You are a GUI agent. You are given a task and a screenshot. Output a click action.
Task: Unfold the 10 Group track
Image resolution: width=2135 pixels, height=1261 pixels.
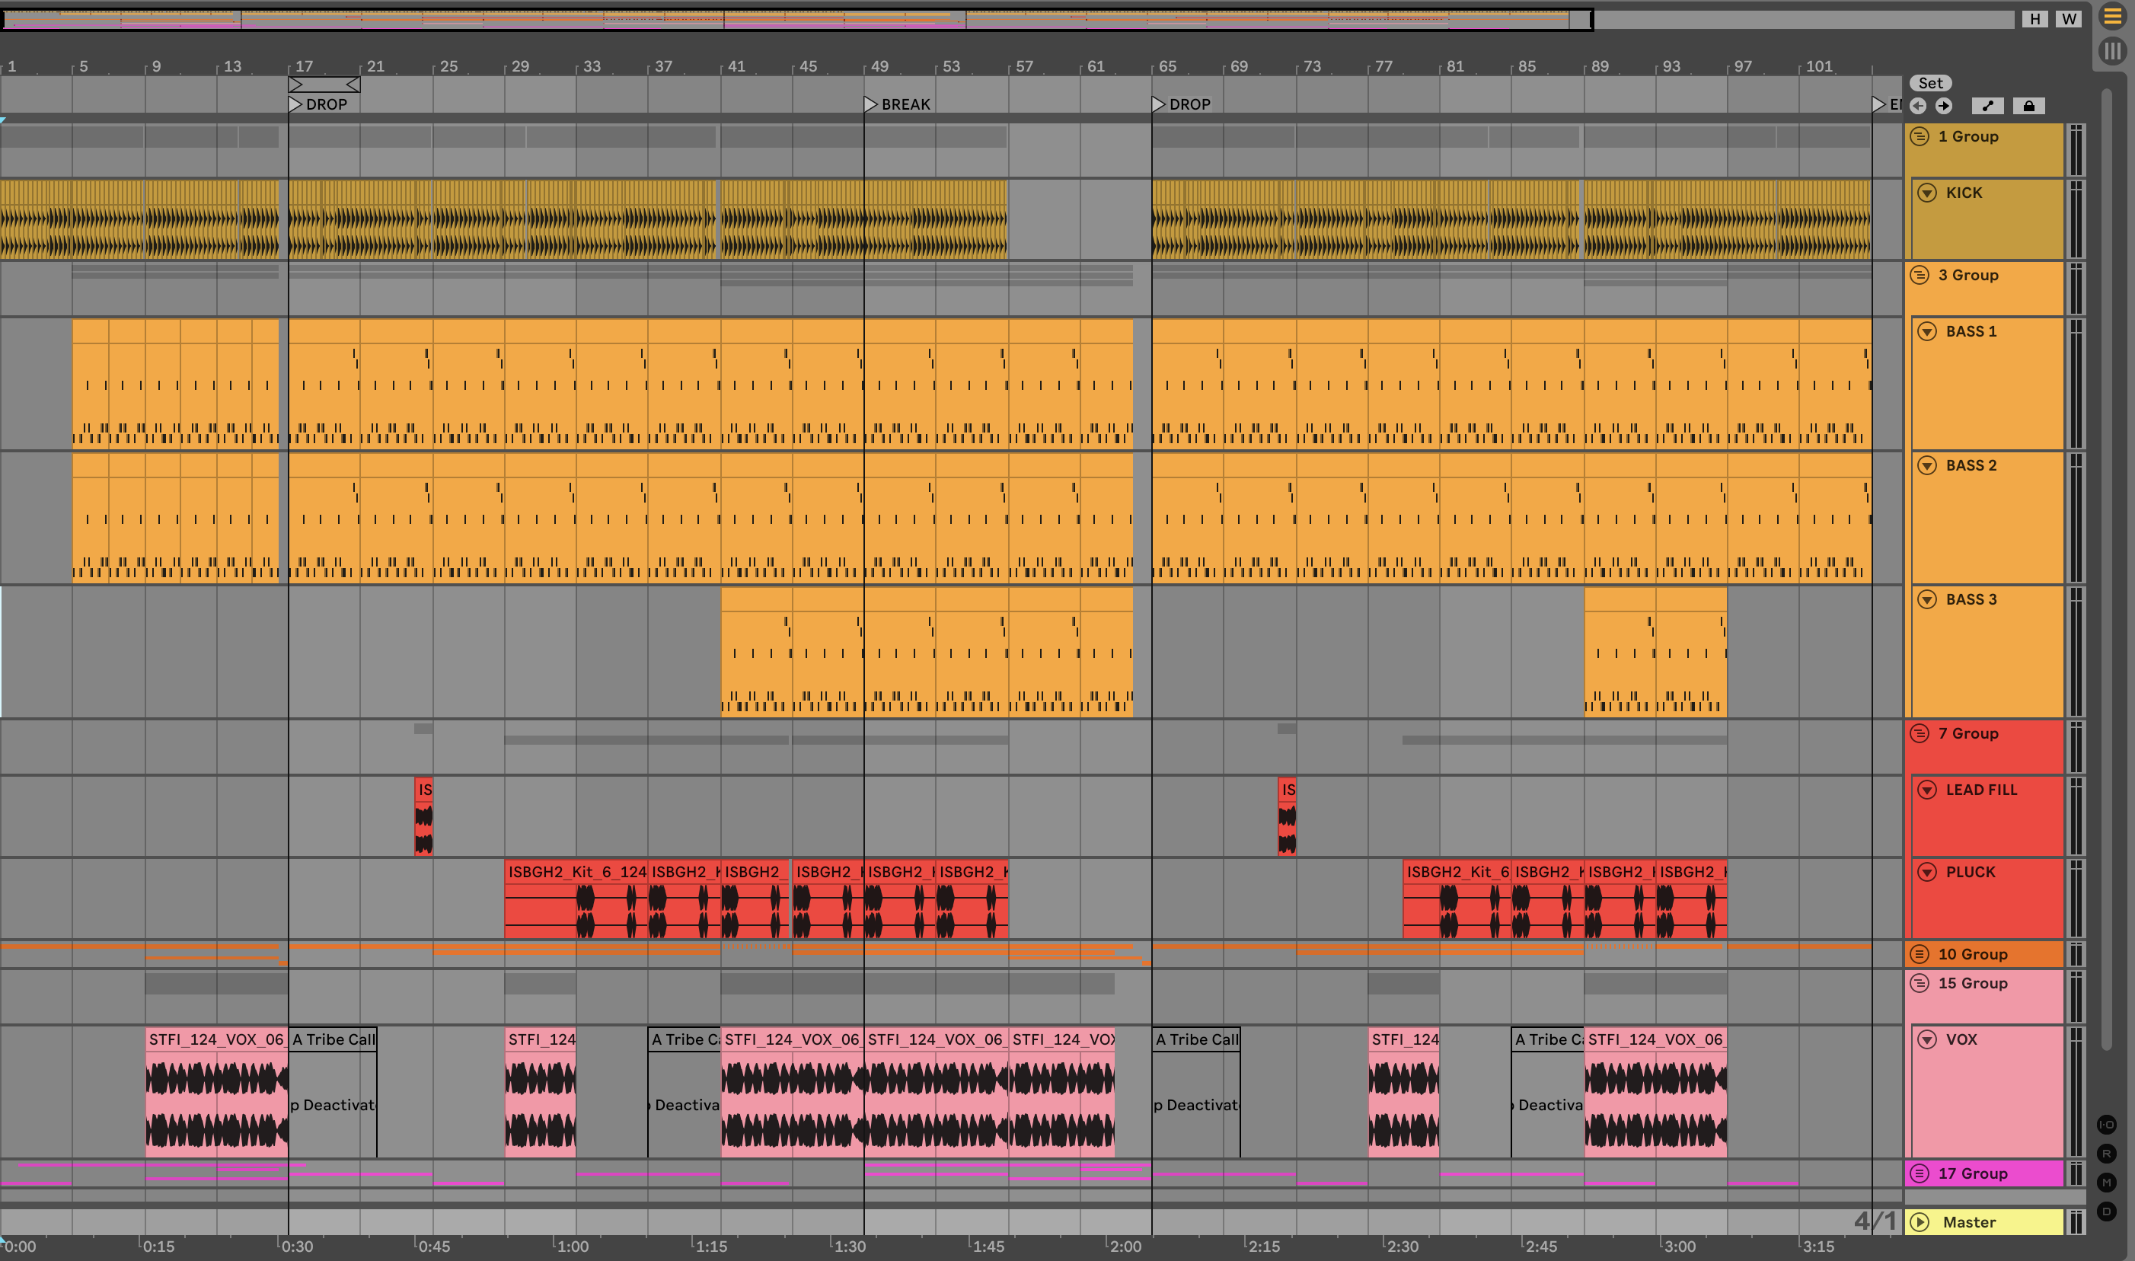pos(1920,954)
